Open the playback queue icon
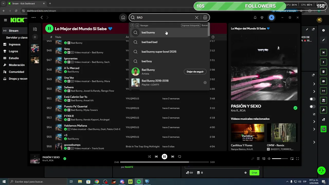Screen dimensions: 329x185 (258, 159)
